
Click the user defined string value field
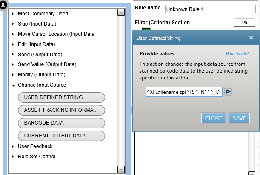tap(184, 92)
